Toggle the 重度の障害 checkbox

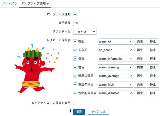click(x=75, y=84)
